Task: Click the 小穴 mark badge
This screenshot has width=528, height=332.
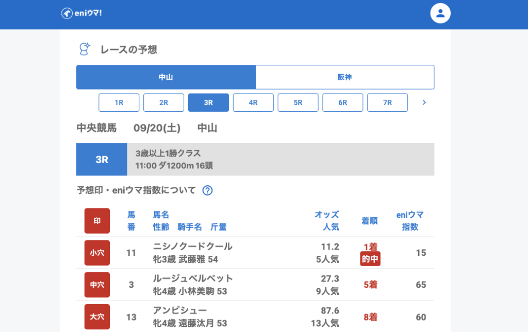Action: tap(97, 253)
